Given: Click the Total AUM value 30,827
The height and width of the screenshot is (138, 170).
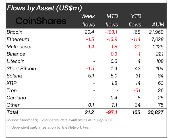Looking at the screenshot, I should (155, 112).
